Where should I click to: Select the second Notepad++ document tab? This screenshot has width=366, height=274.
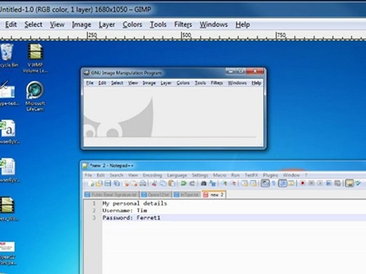pyautogui.click(x=156, y=194)
